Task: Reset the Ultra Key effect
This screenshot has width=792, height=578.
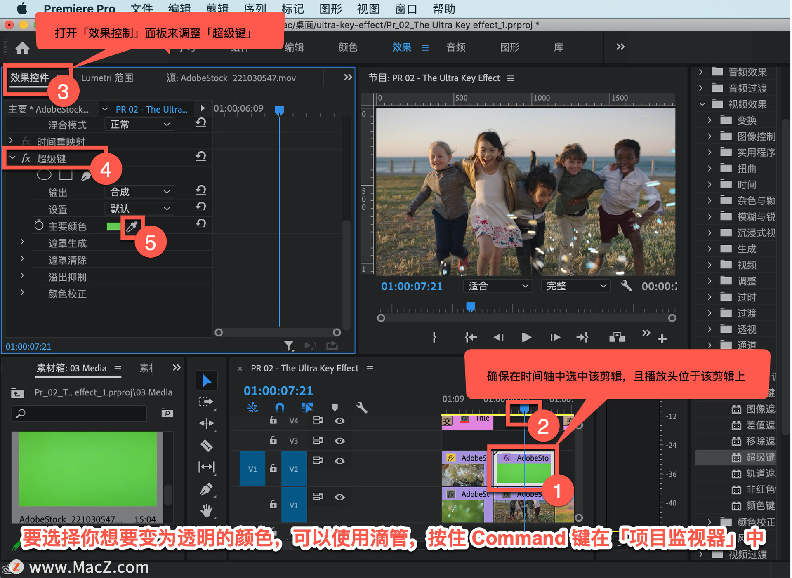Action: 201,157
